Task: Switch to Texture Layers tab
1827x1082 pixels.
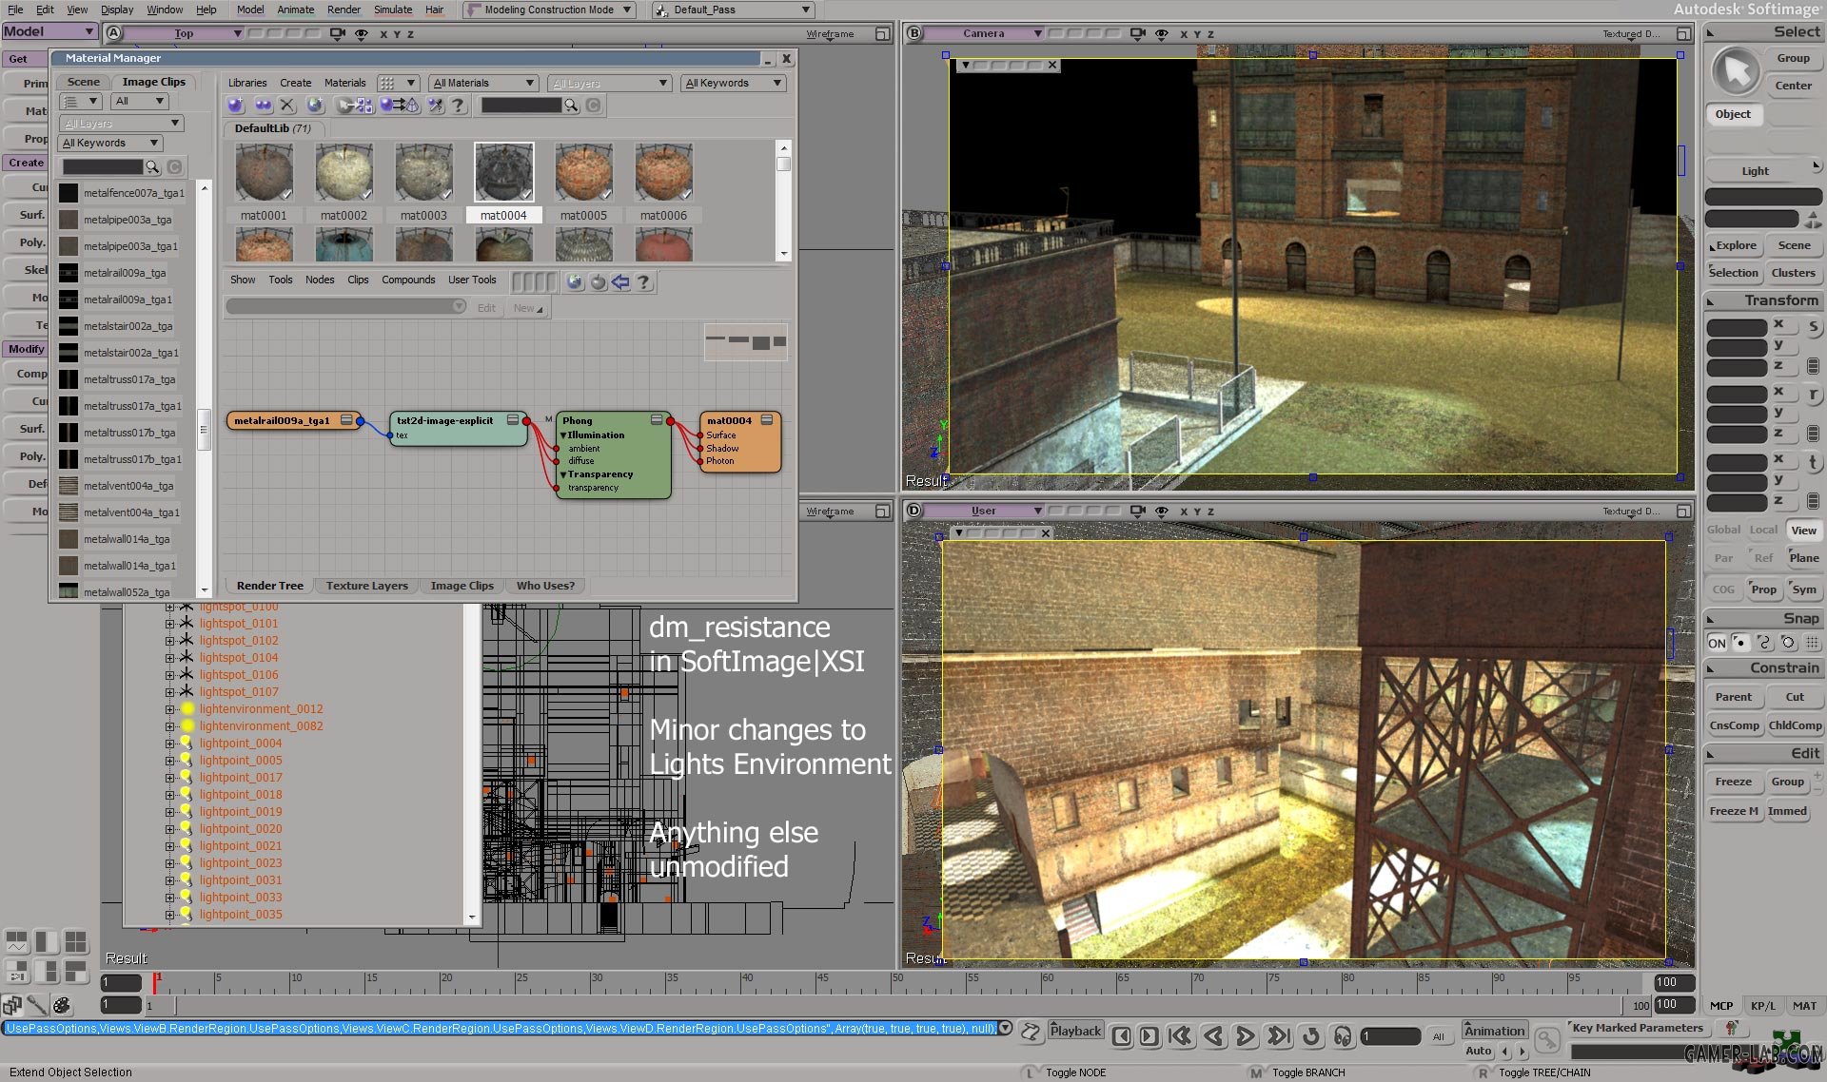Action: (367, 586)
